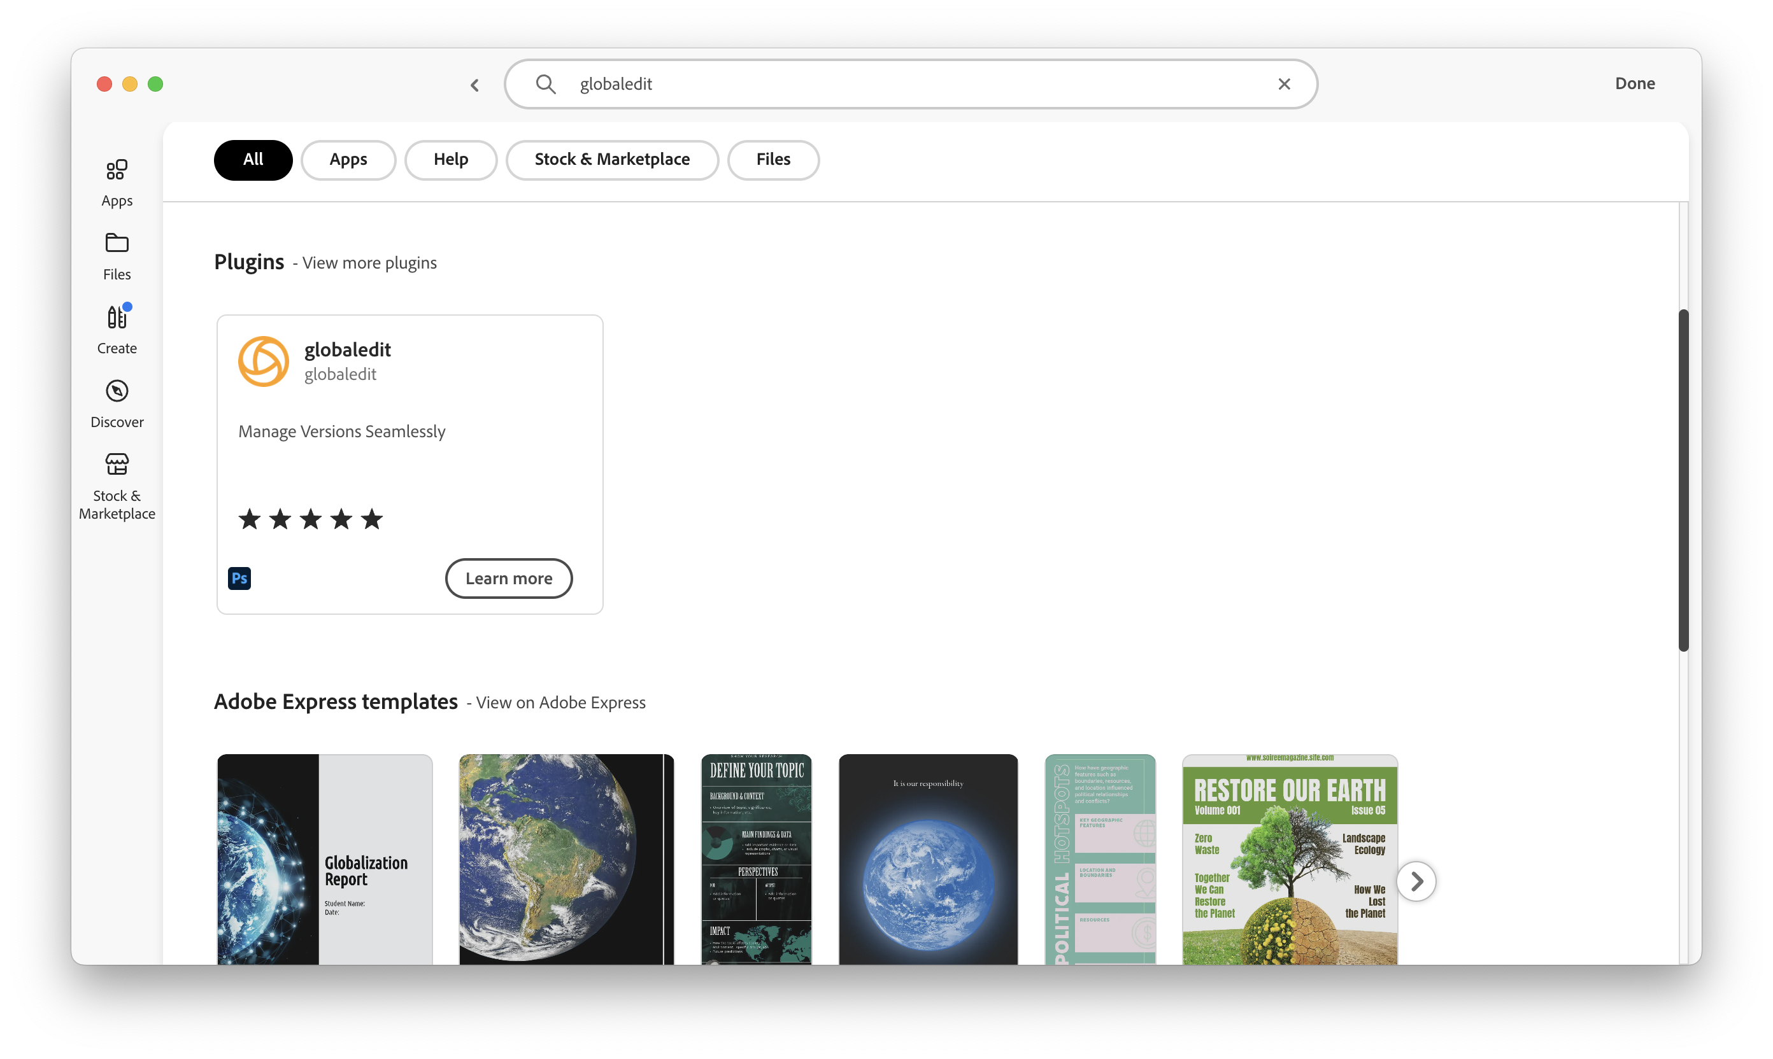This screenshot has height=1059, width=1773.
Task: Select the Help filter tab
Action: [450, 160]
